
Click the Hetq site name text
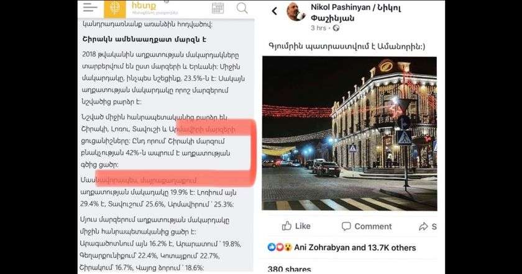coord(144,6)
